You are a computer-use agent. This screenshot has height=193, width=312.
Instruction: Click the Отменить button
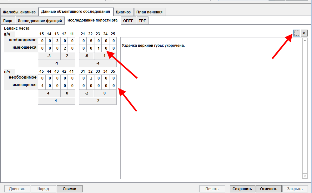click(x=269, y=189)
